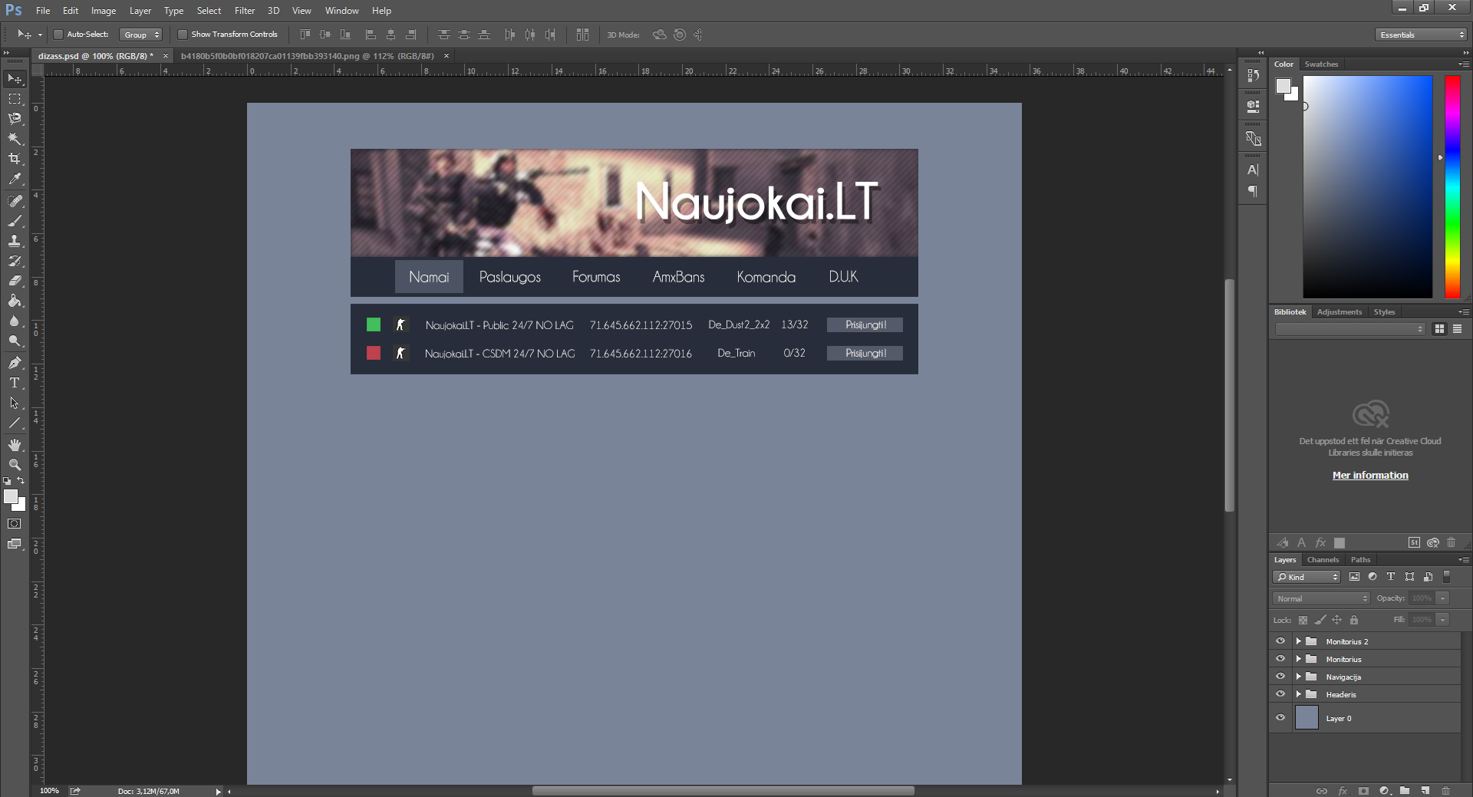
Task: Select the History Brush tool
Action: pos(15,261)
